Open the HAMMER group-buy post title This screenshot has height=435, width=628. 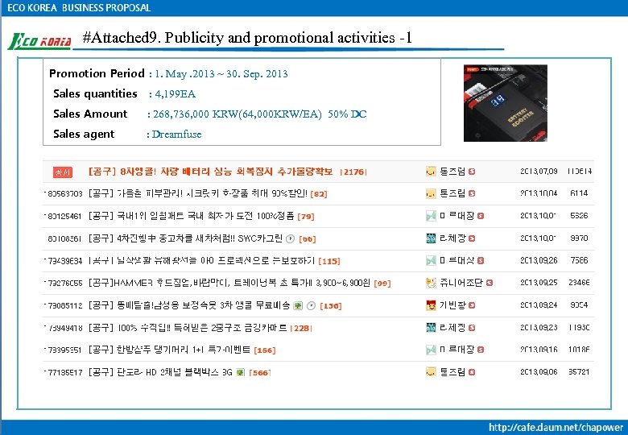pos(229,284)
